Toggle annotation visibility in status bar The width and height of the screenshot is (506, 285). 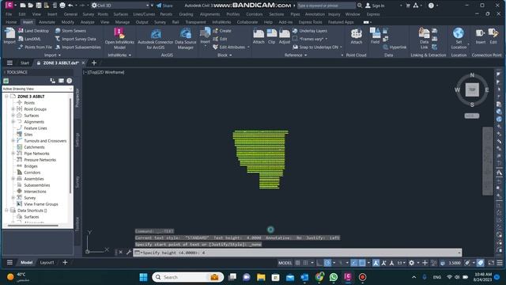(376, 263)
